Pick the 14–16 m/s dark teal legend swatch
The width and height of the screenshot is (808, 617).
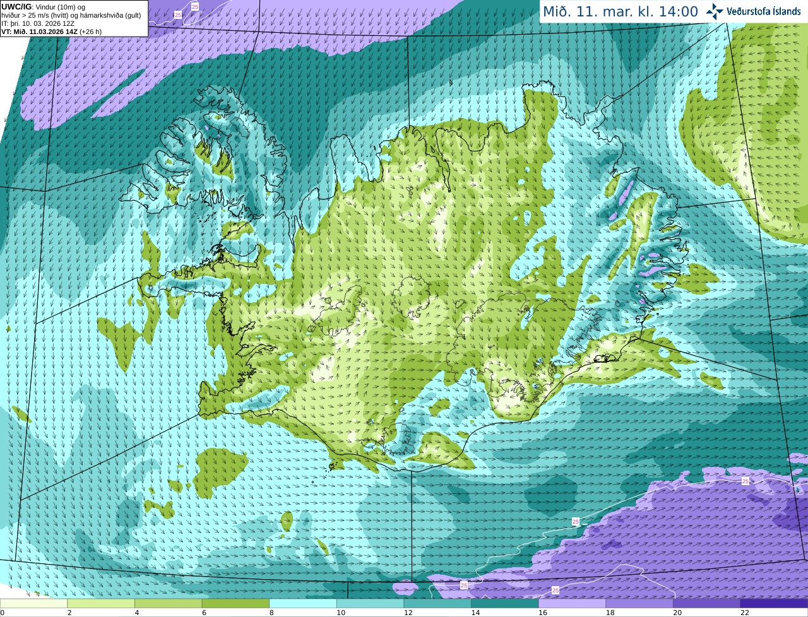pyautogui.click(x=505, y=603)
